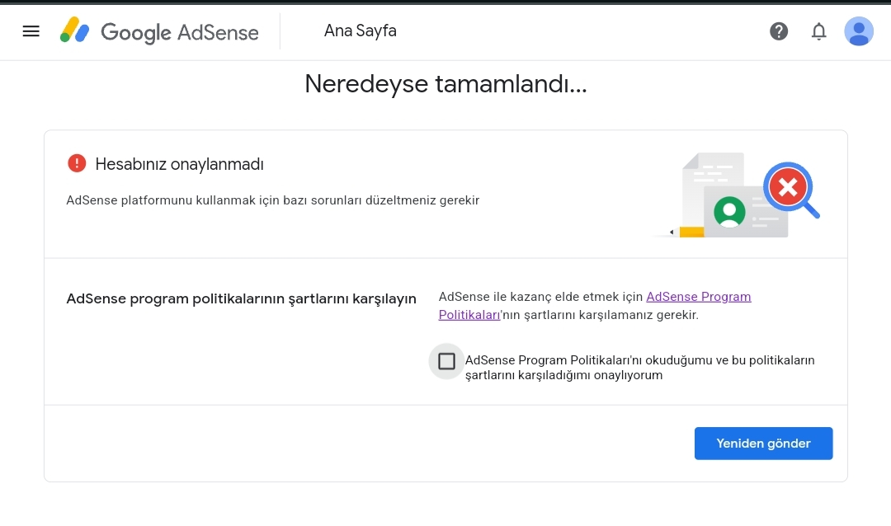Screen dimensions: 891x526
Task: Open the hamburger navigation menu
Action: pyautogui.click(x=31, y=31)
